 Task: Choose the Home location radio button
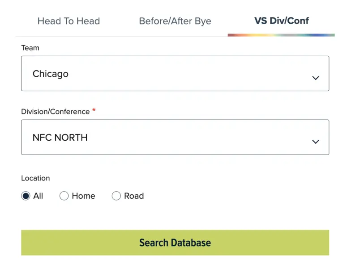tap(64, 196)
